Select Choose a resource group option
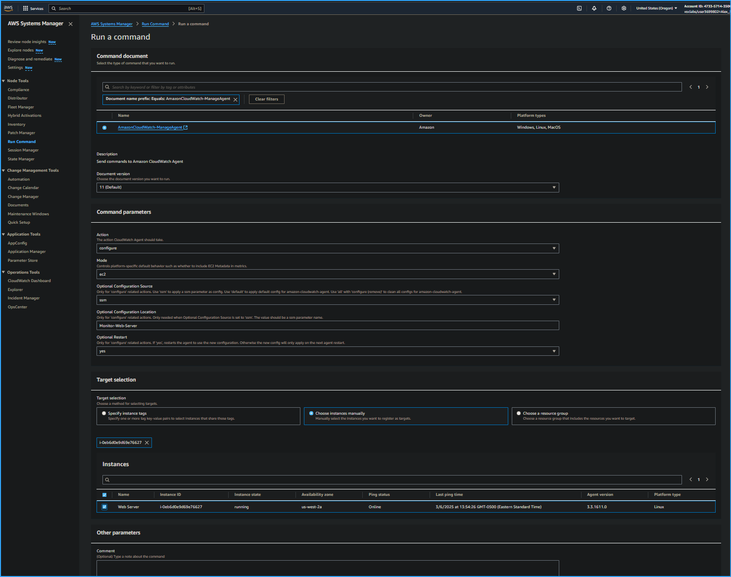The height and width of the screenshot is (577, 731). (518, 413)
